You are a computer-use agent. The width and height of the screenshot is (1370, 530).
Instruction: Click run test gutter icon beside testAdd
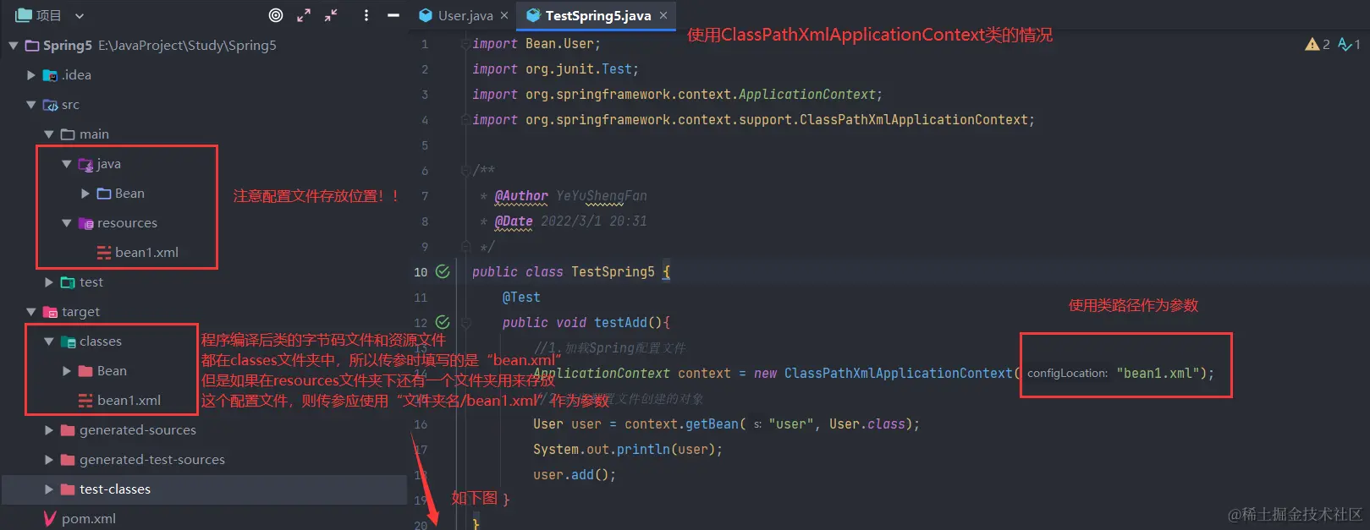click(443, 322)
